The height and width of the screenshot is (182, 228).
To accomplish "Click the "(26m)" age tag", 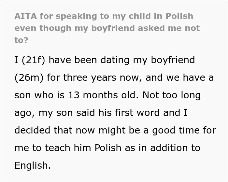I will (x=29, y=77).
